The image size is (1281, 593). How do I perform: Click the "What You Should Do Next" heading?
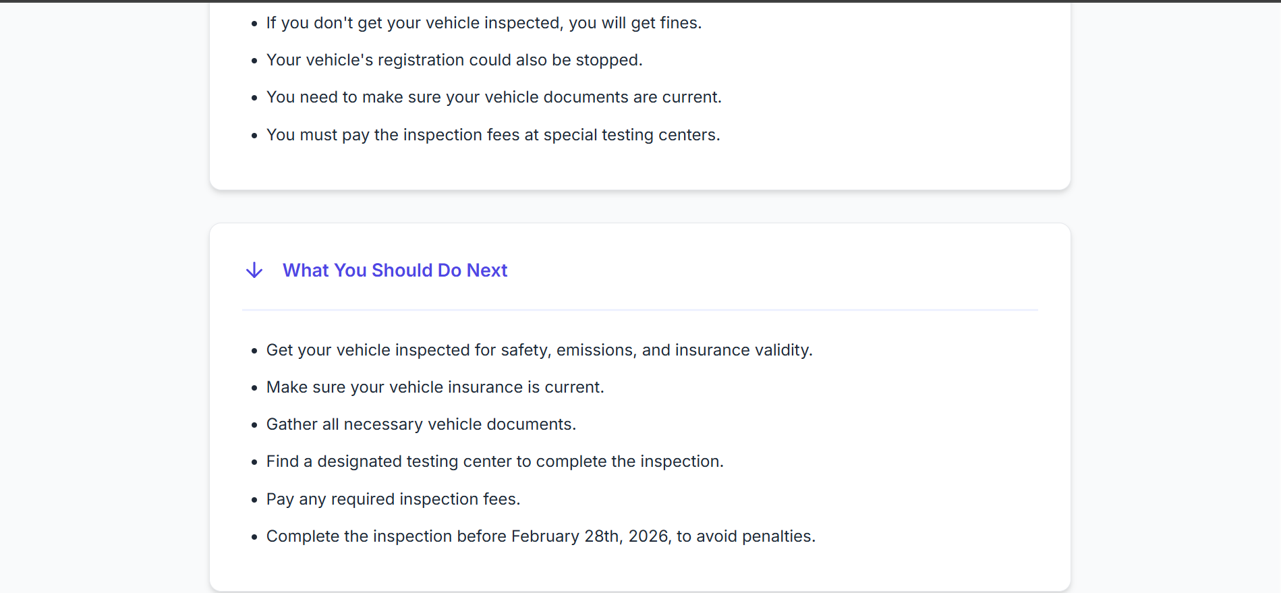[x=395, y=271]
